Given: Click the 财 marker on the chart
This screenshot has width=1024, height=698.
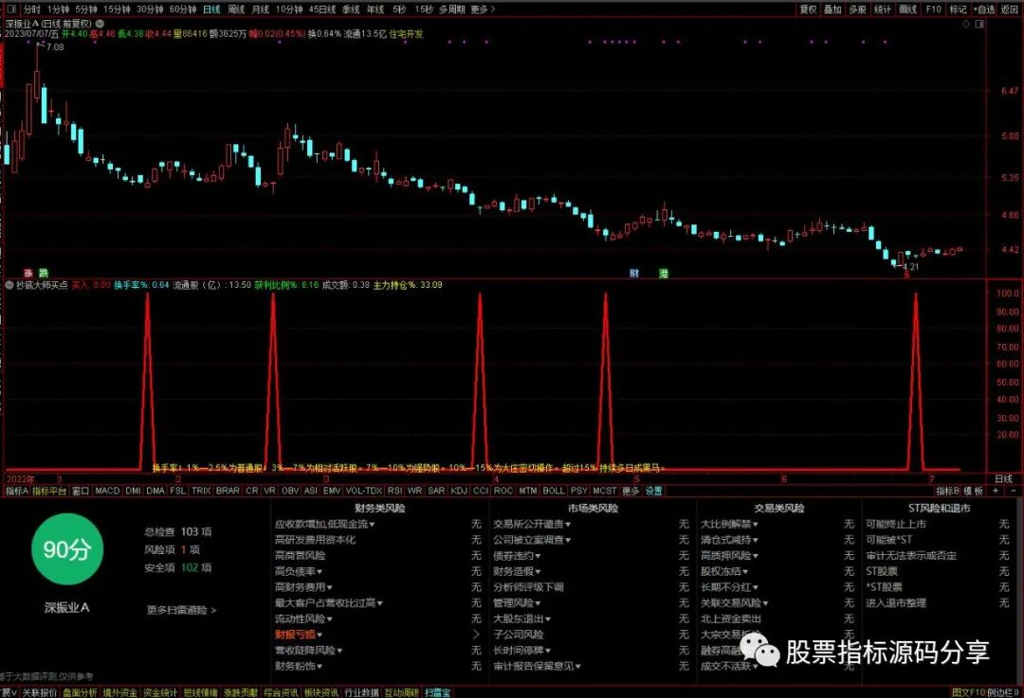Looking at the screenshot, I should [x=634, y=273].
